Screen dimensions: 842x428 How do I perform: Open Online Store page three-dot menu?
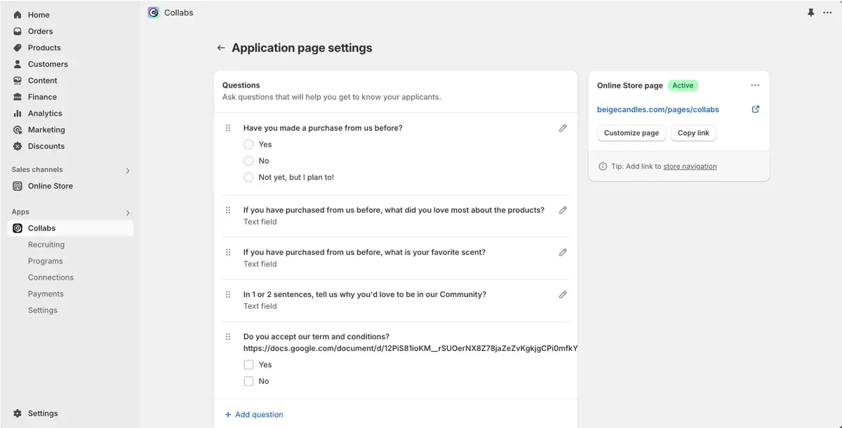[x=755, y=85]
